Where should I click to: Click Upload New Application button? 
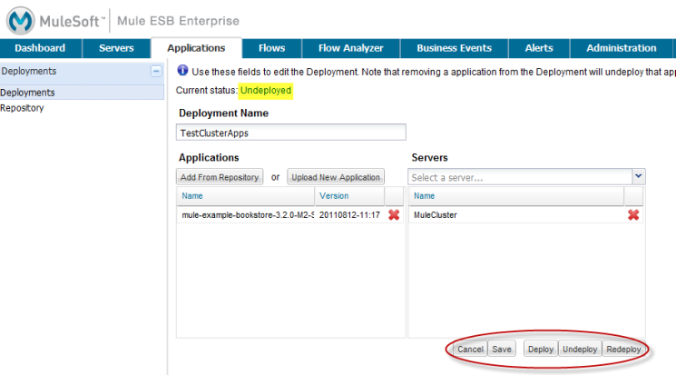coord(336,177)
